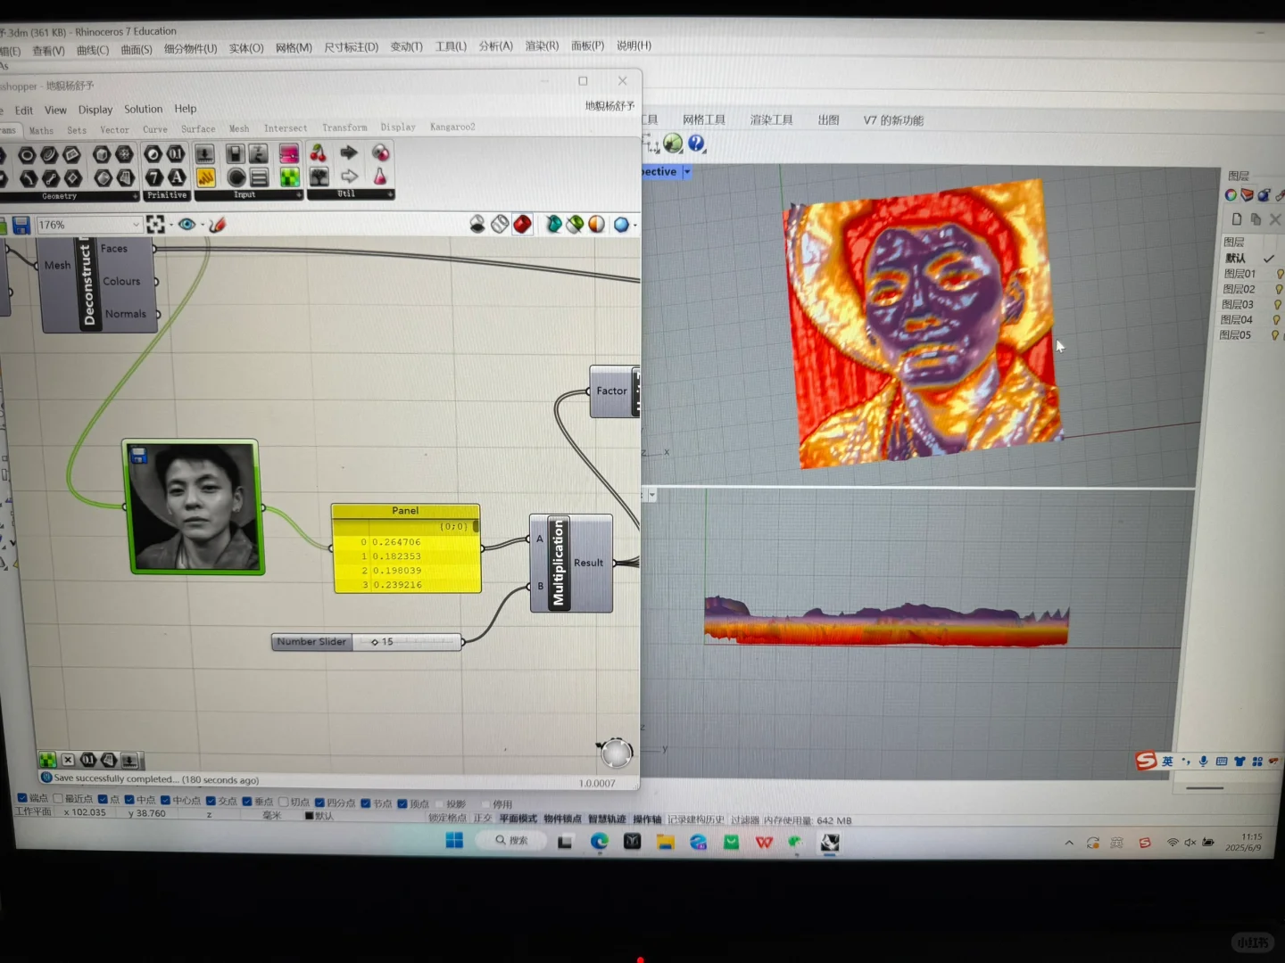Select the red shaded preview mode icon
This screenshot has width=1285, height=963.
[522, 224]
